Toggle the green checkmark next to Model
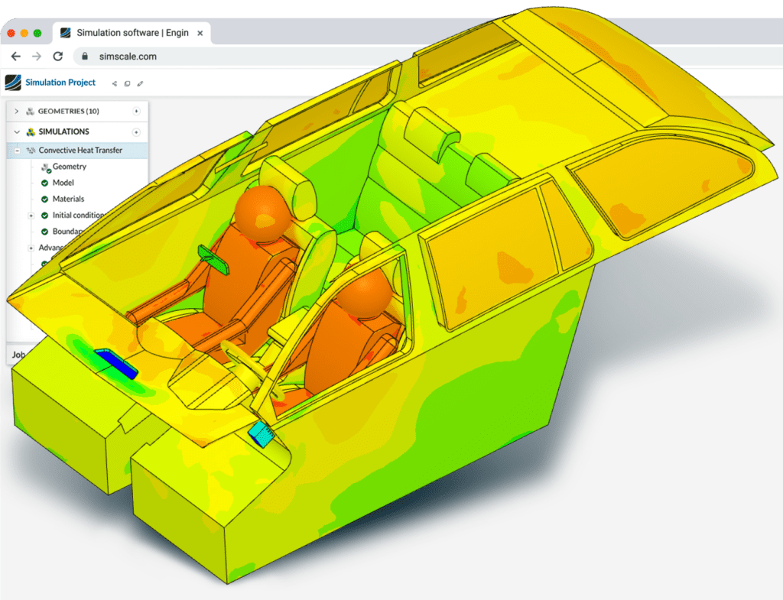The width and height of the screenshot is (783, 600). tap(46, 183)
